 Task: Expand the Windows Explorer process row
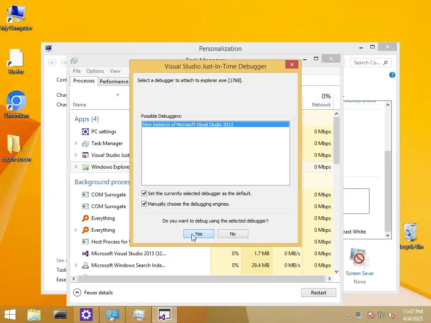click(x=76, y=167)
